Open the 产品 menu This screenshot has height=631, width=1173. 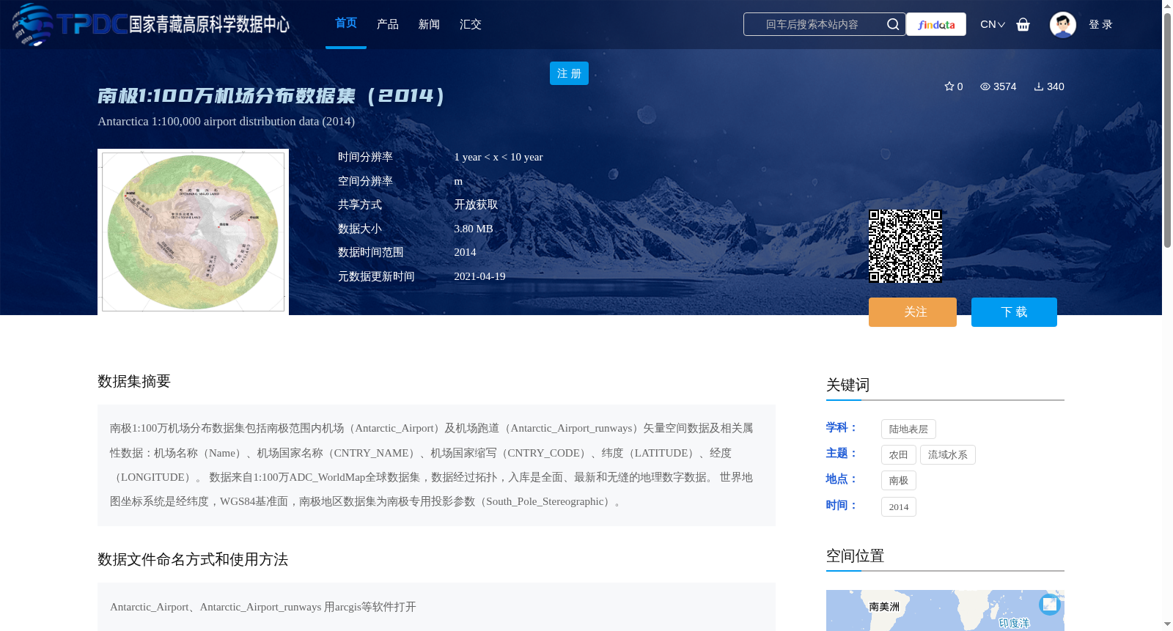pyautogui.click(x=387, y=24)
